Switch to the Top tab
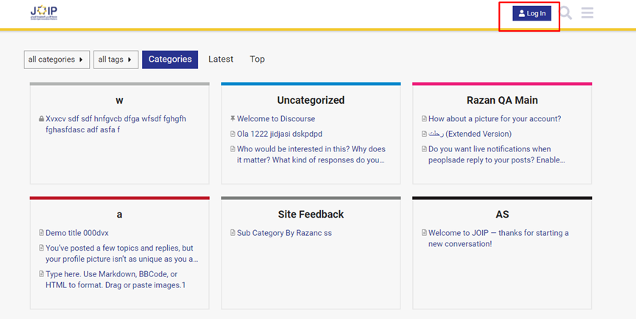 [x=257, y=60]
